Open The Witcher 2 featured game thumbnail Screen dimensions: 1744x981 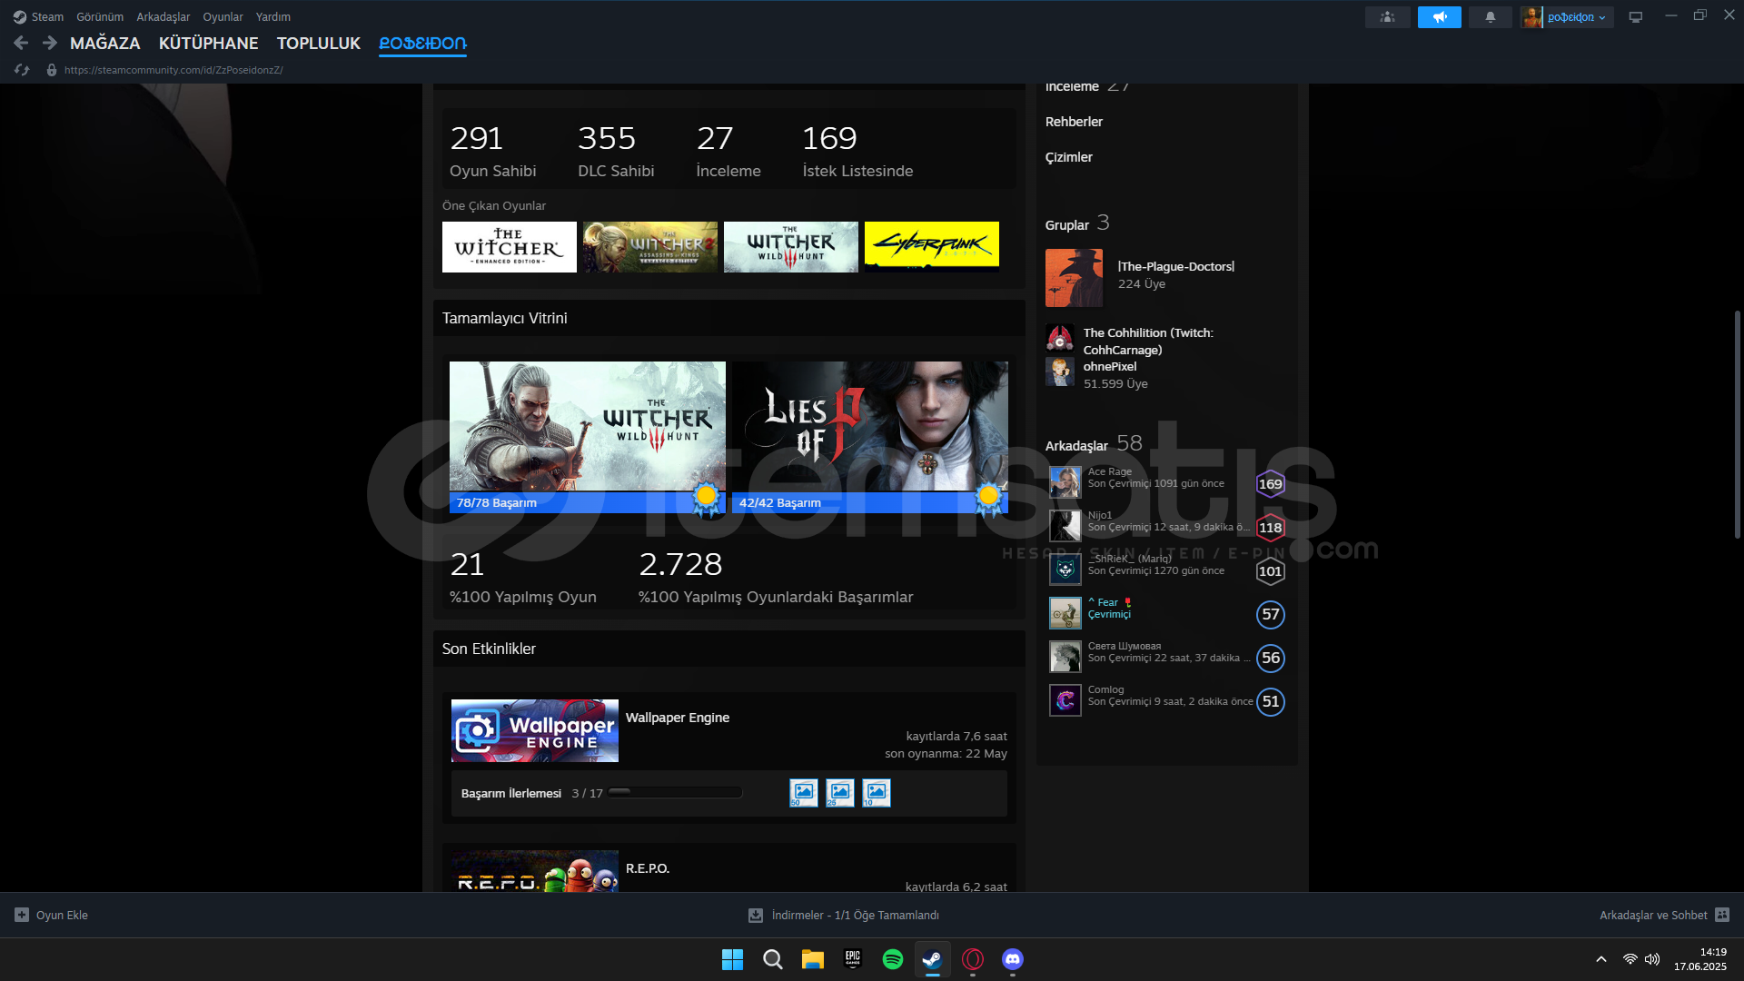(650, 247)
